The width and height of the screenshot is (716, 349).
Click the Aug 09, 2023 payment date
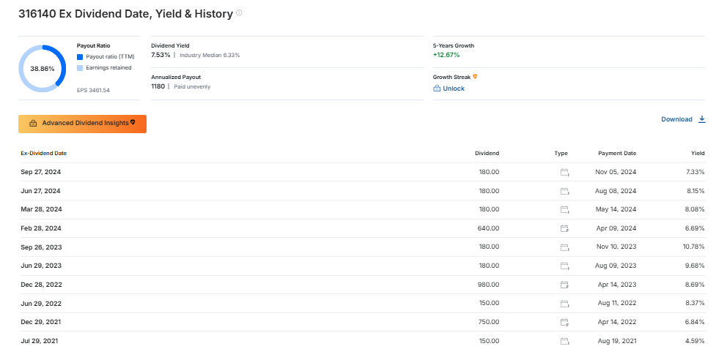[x=616, y=266]
